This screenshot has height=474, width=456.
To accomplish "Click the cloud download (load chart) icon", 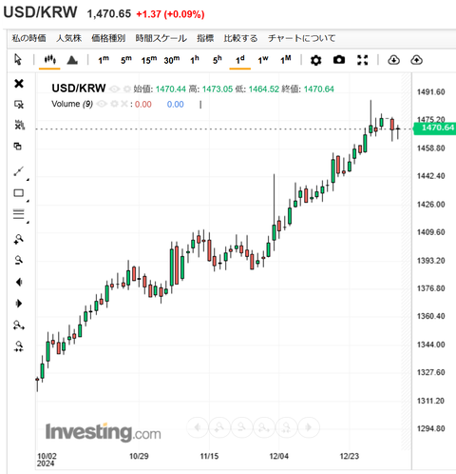I will [393, 60].
